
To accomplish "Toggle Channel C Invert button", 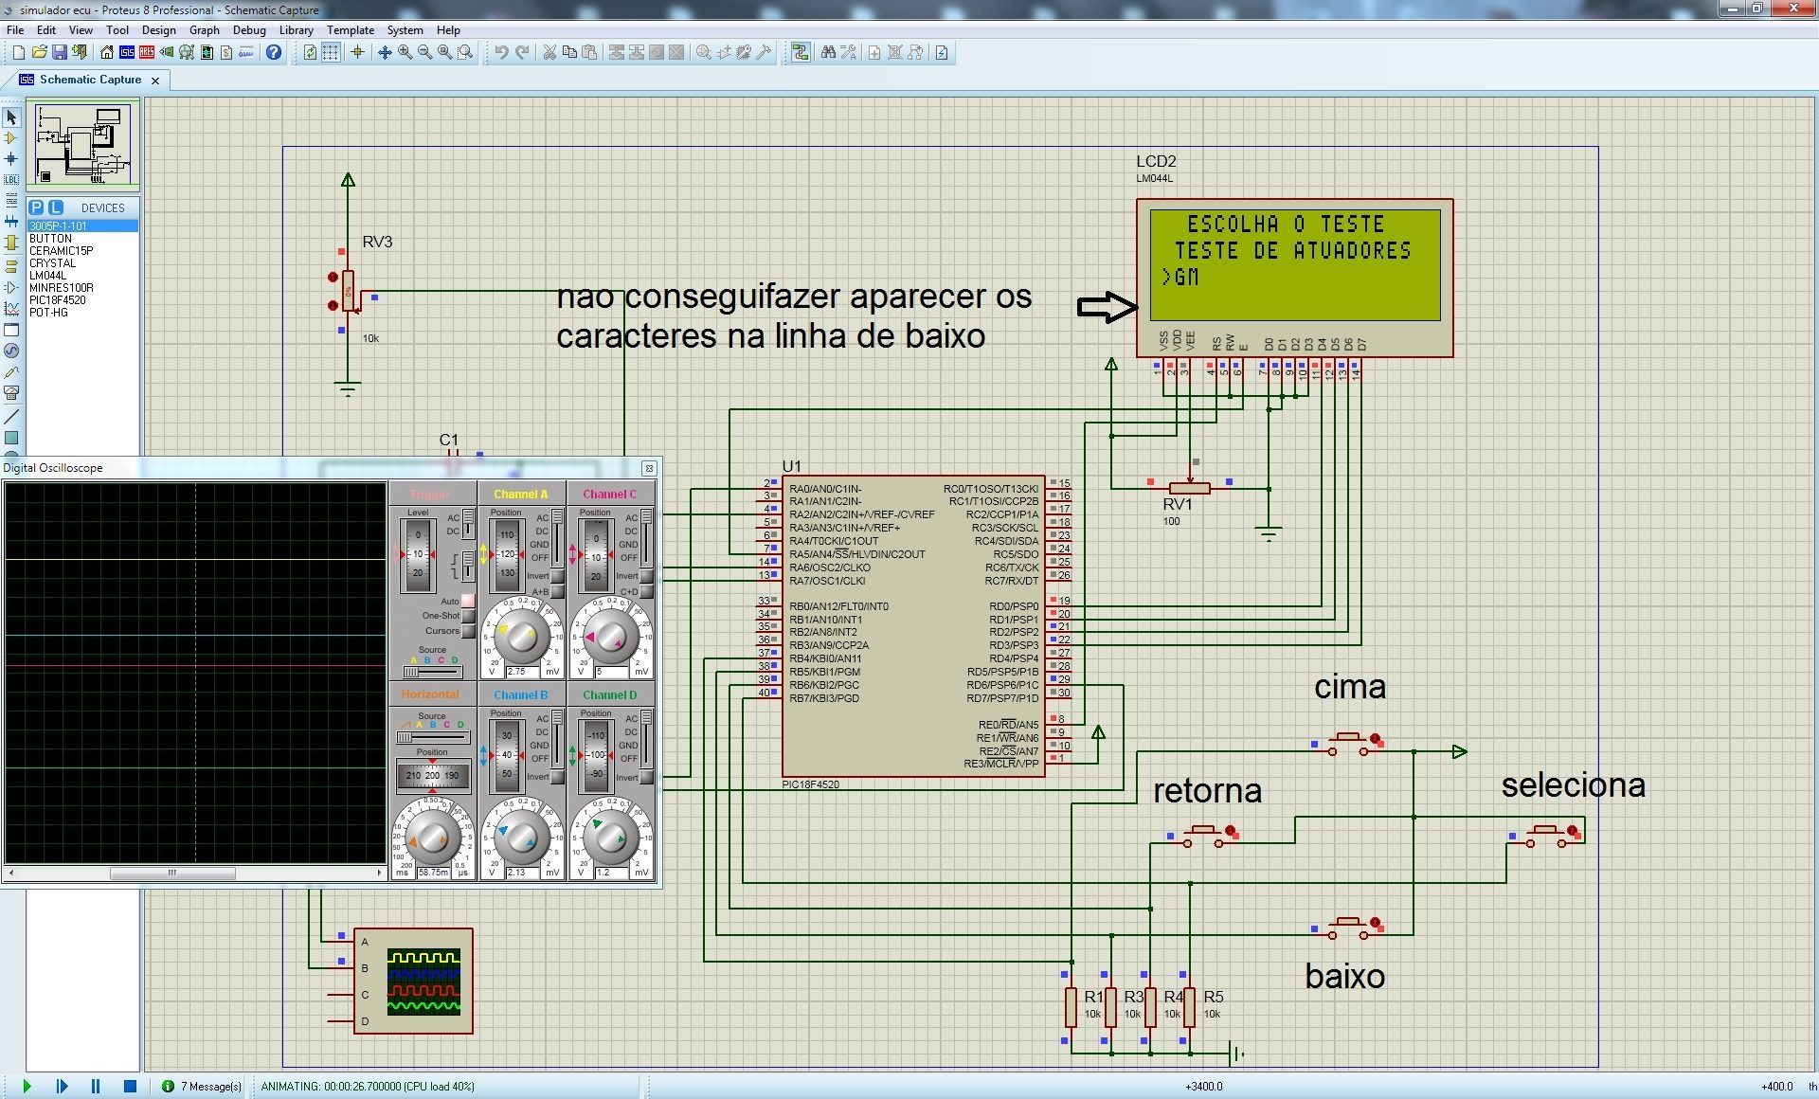I will point(646,576).
